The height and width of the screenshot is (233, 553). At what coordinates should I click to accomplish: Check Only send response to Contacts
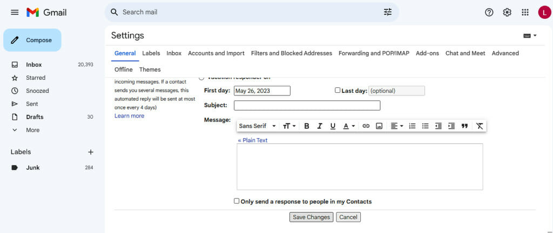[237, 201]
